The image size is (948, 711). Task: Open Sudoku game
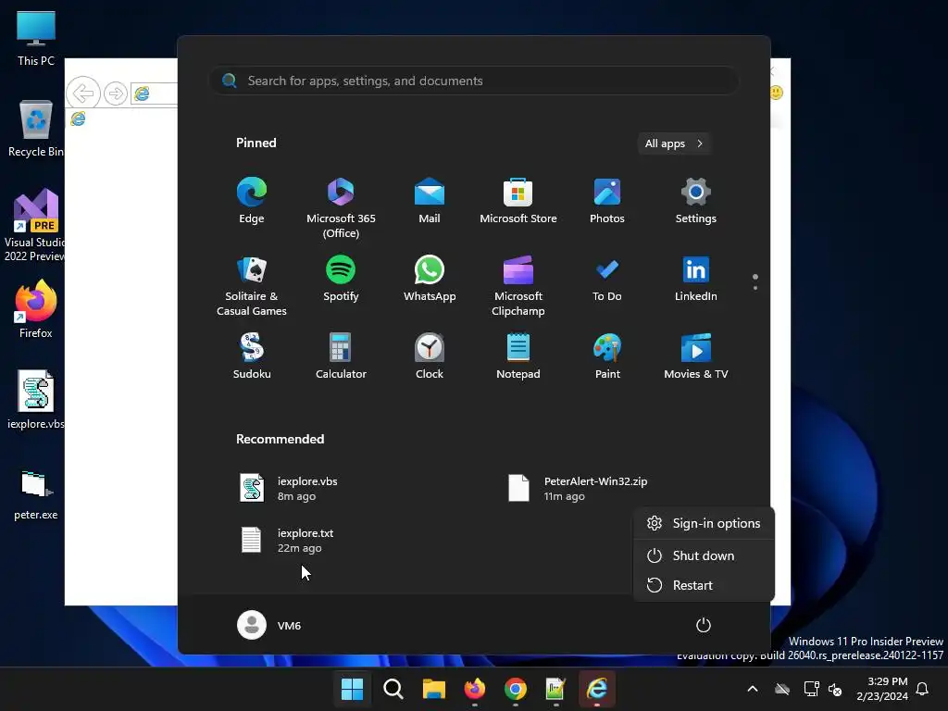[252, 356]
